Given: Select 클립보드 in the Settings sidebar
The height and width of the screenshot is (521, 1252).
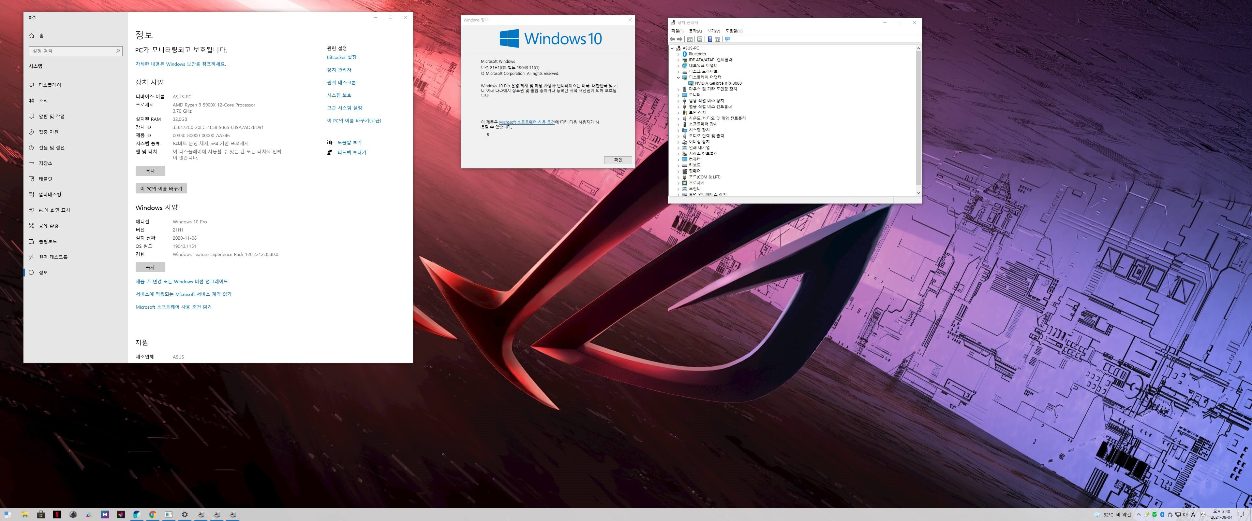Looking at the screenshot, I should (76, 241).
